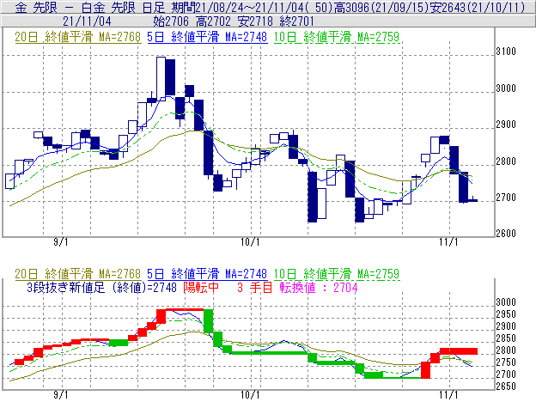
Task: Click the 2750 axis label on line-break chart
Action: (x=506, y=362)
